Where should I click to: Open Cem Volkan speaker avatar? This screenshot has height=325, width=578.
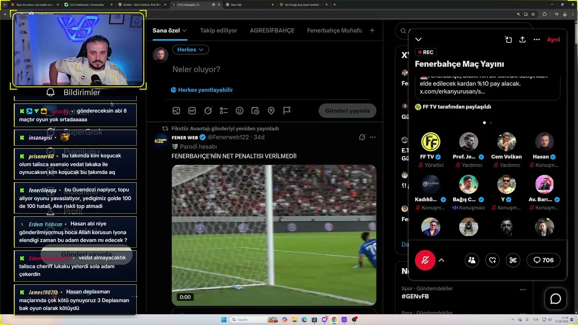(507, 142)
